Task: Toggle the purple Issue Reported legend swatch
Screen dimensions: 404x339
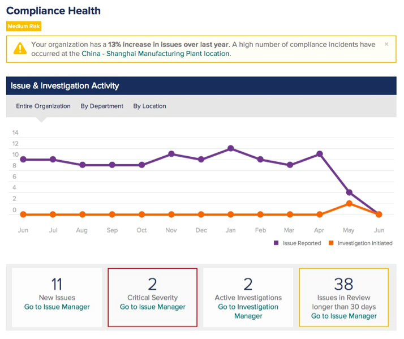Action: (x=276, y=243)
